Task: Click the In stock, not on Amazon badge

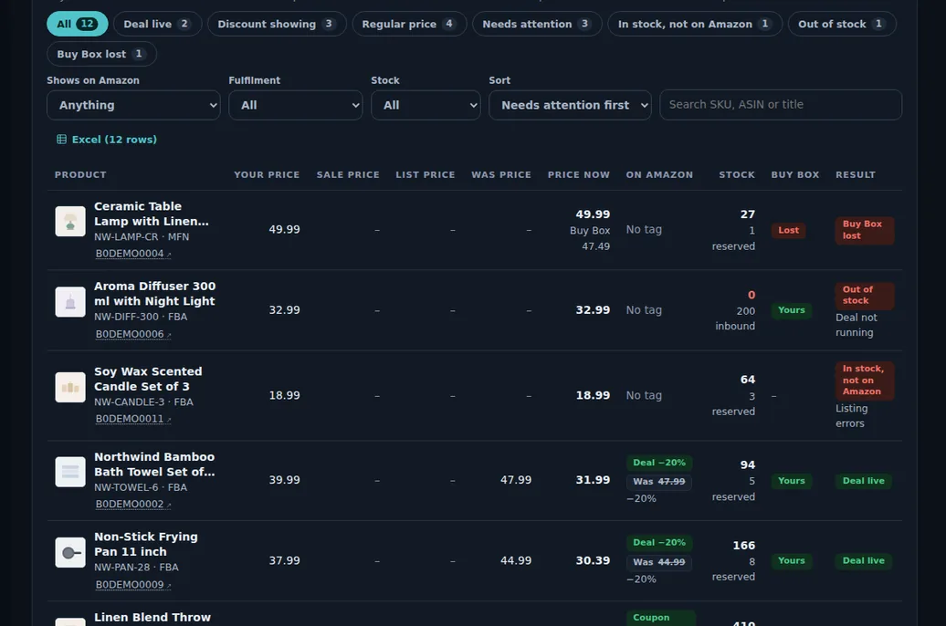Action: coord(864,380)
